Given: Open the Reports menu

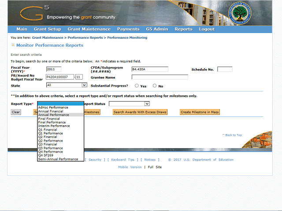Looking at the screenshot, I should tap(184, 29).
